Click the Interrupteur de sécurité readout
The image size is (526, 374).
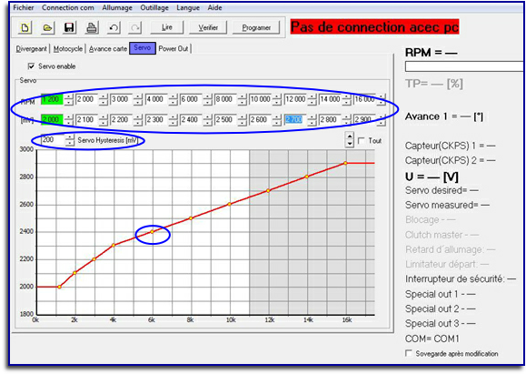(461, 278)
